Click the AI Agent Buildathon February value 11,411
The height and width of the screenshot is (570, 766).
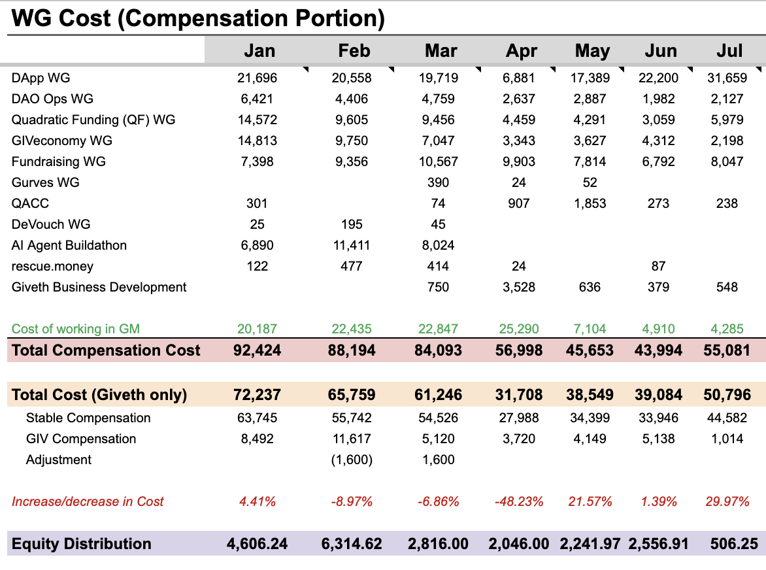[x=352, y=245]
